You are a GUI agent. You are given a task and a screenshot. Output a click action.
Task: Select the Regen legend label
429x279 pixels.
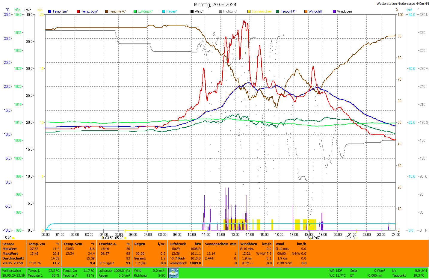tap(172, 11)
